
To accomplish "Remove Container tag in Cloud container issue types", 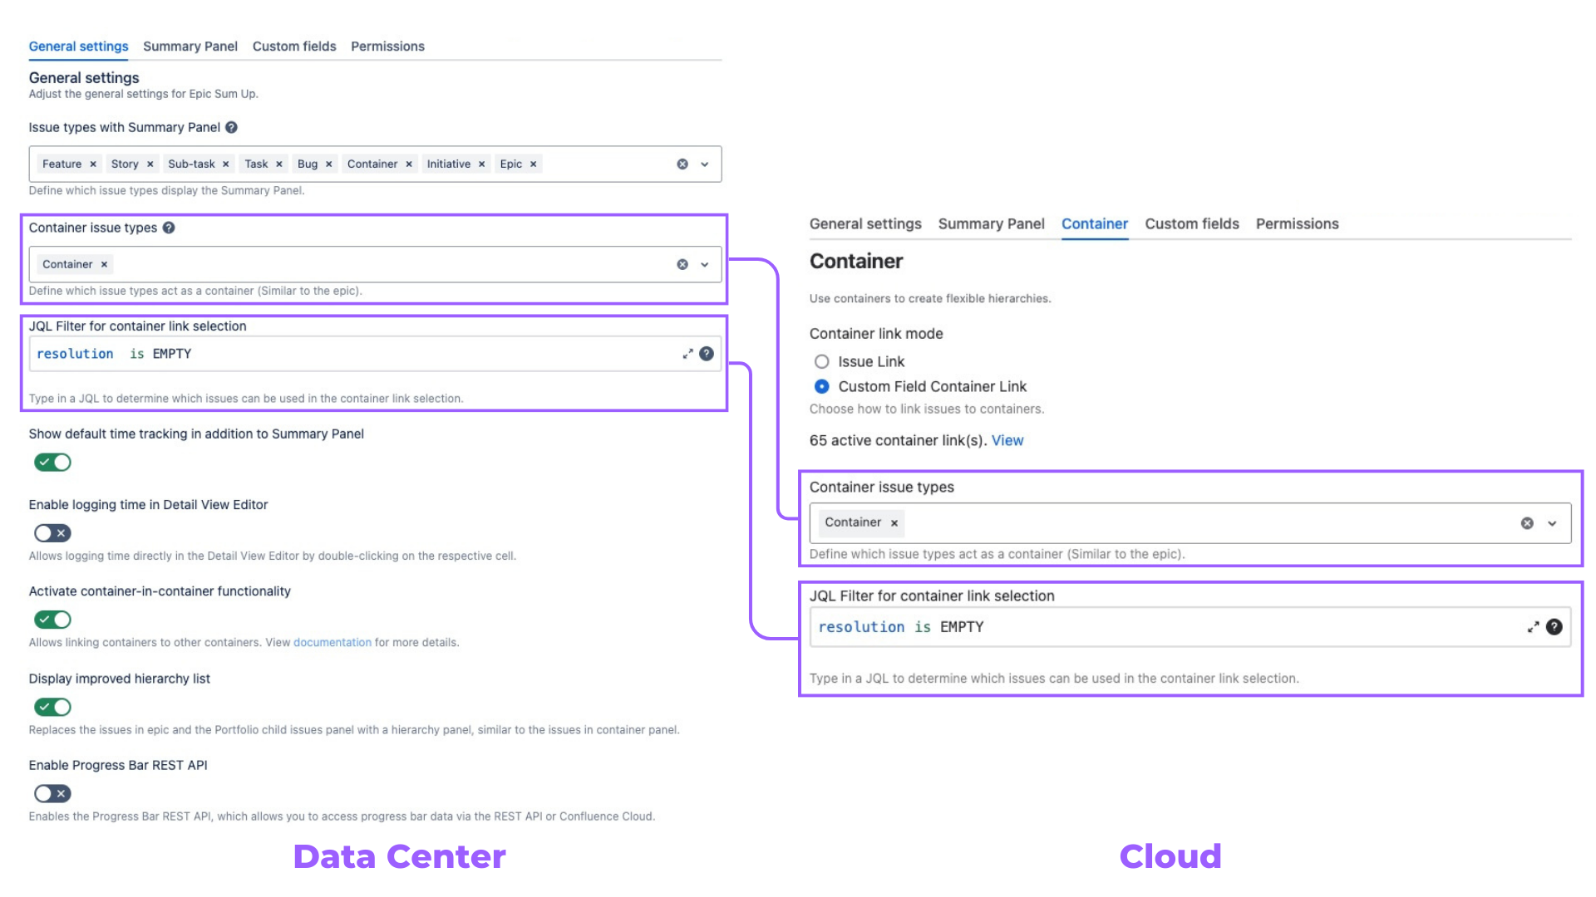I will coord(894,523).
